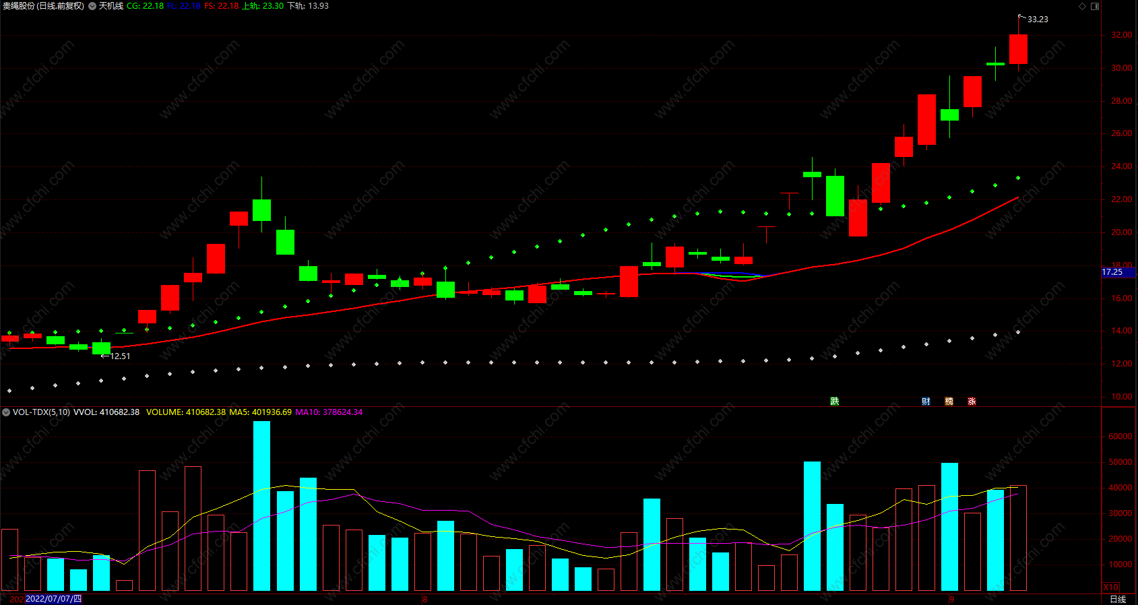Click the MA10: 378624.34 value
The width and height of the screenshot is (1138, 605).
click(x=329, y=412)
